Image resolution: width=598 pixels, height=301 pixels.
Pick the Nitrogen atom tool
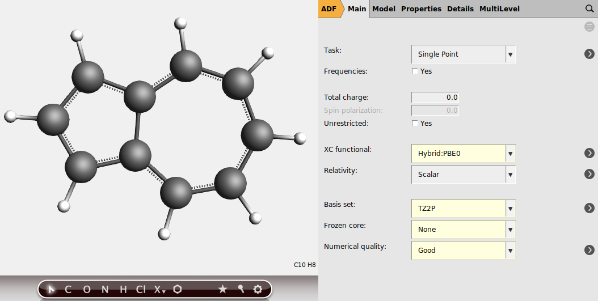coord(105,289)
